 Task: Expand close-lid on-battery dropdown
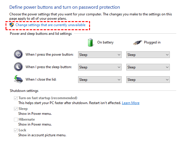pos(100,80)
